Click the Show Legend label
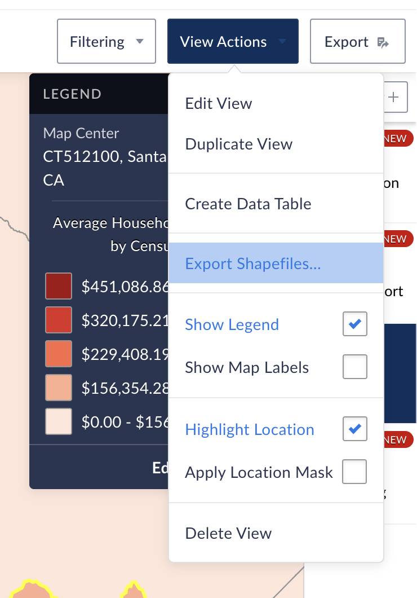 coord(232,324)
